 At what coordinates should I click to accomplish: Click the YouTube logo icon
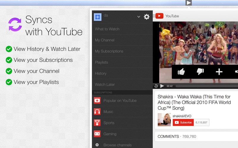tap(159, 16)
